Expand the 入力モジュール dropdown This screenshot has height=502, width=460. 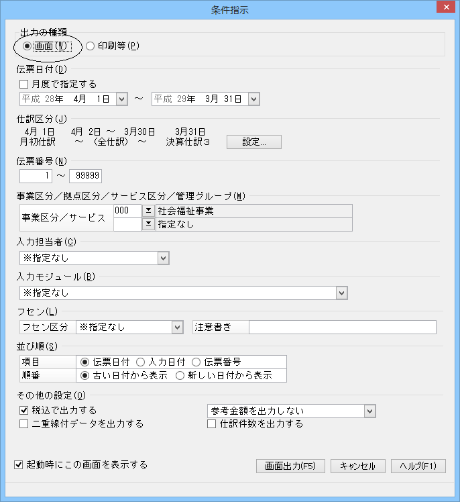pyautogui.click(x=341, y=293)
